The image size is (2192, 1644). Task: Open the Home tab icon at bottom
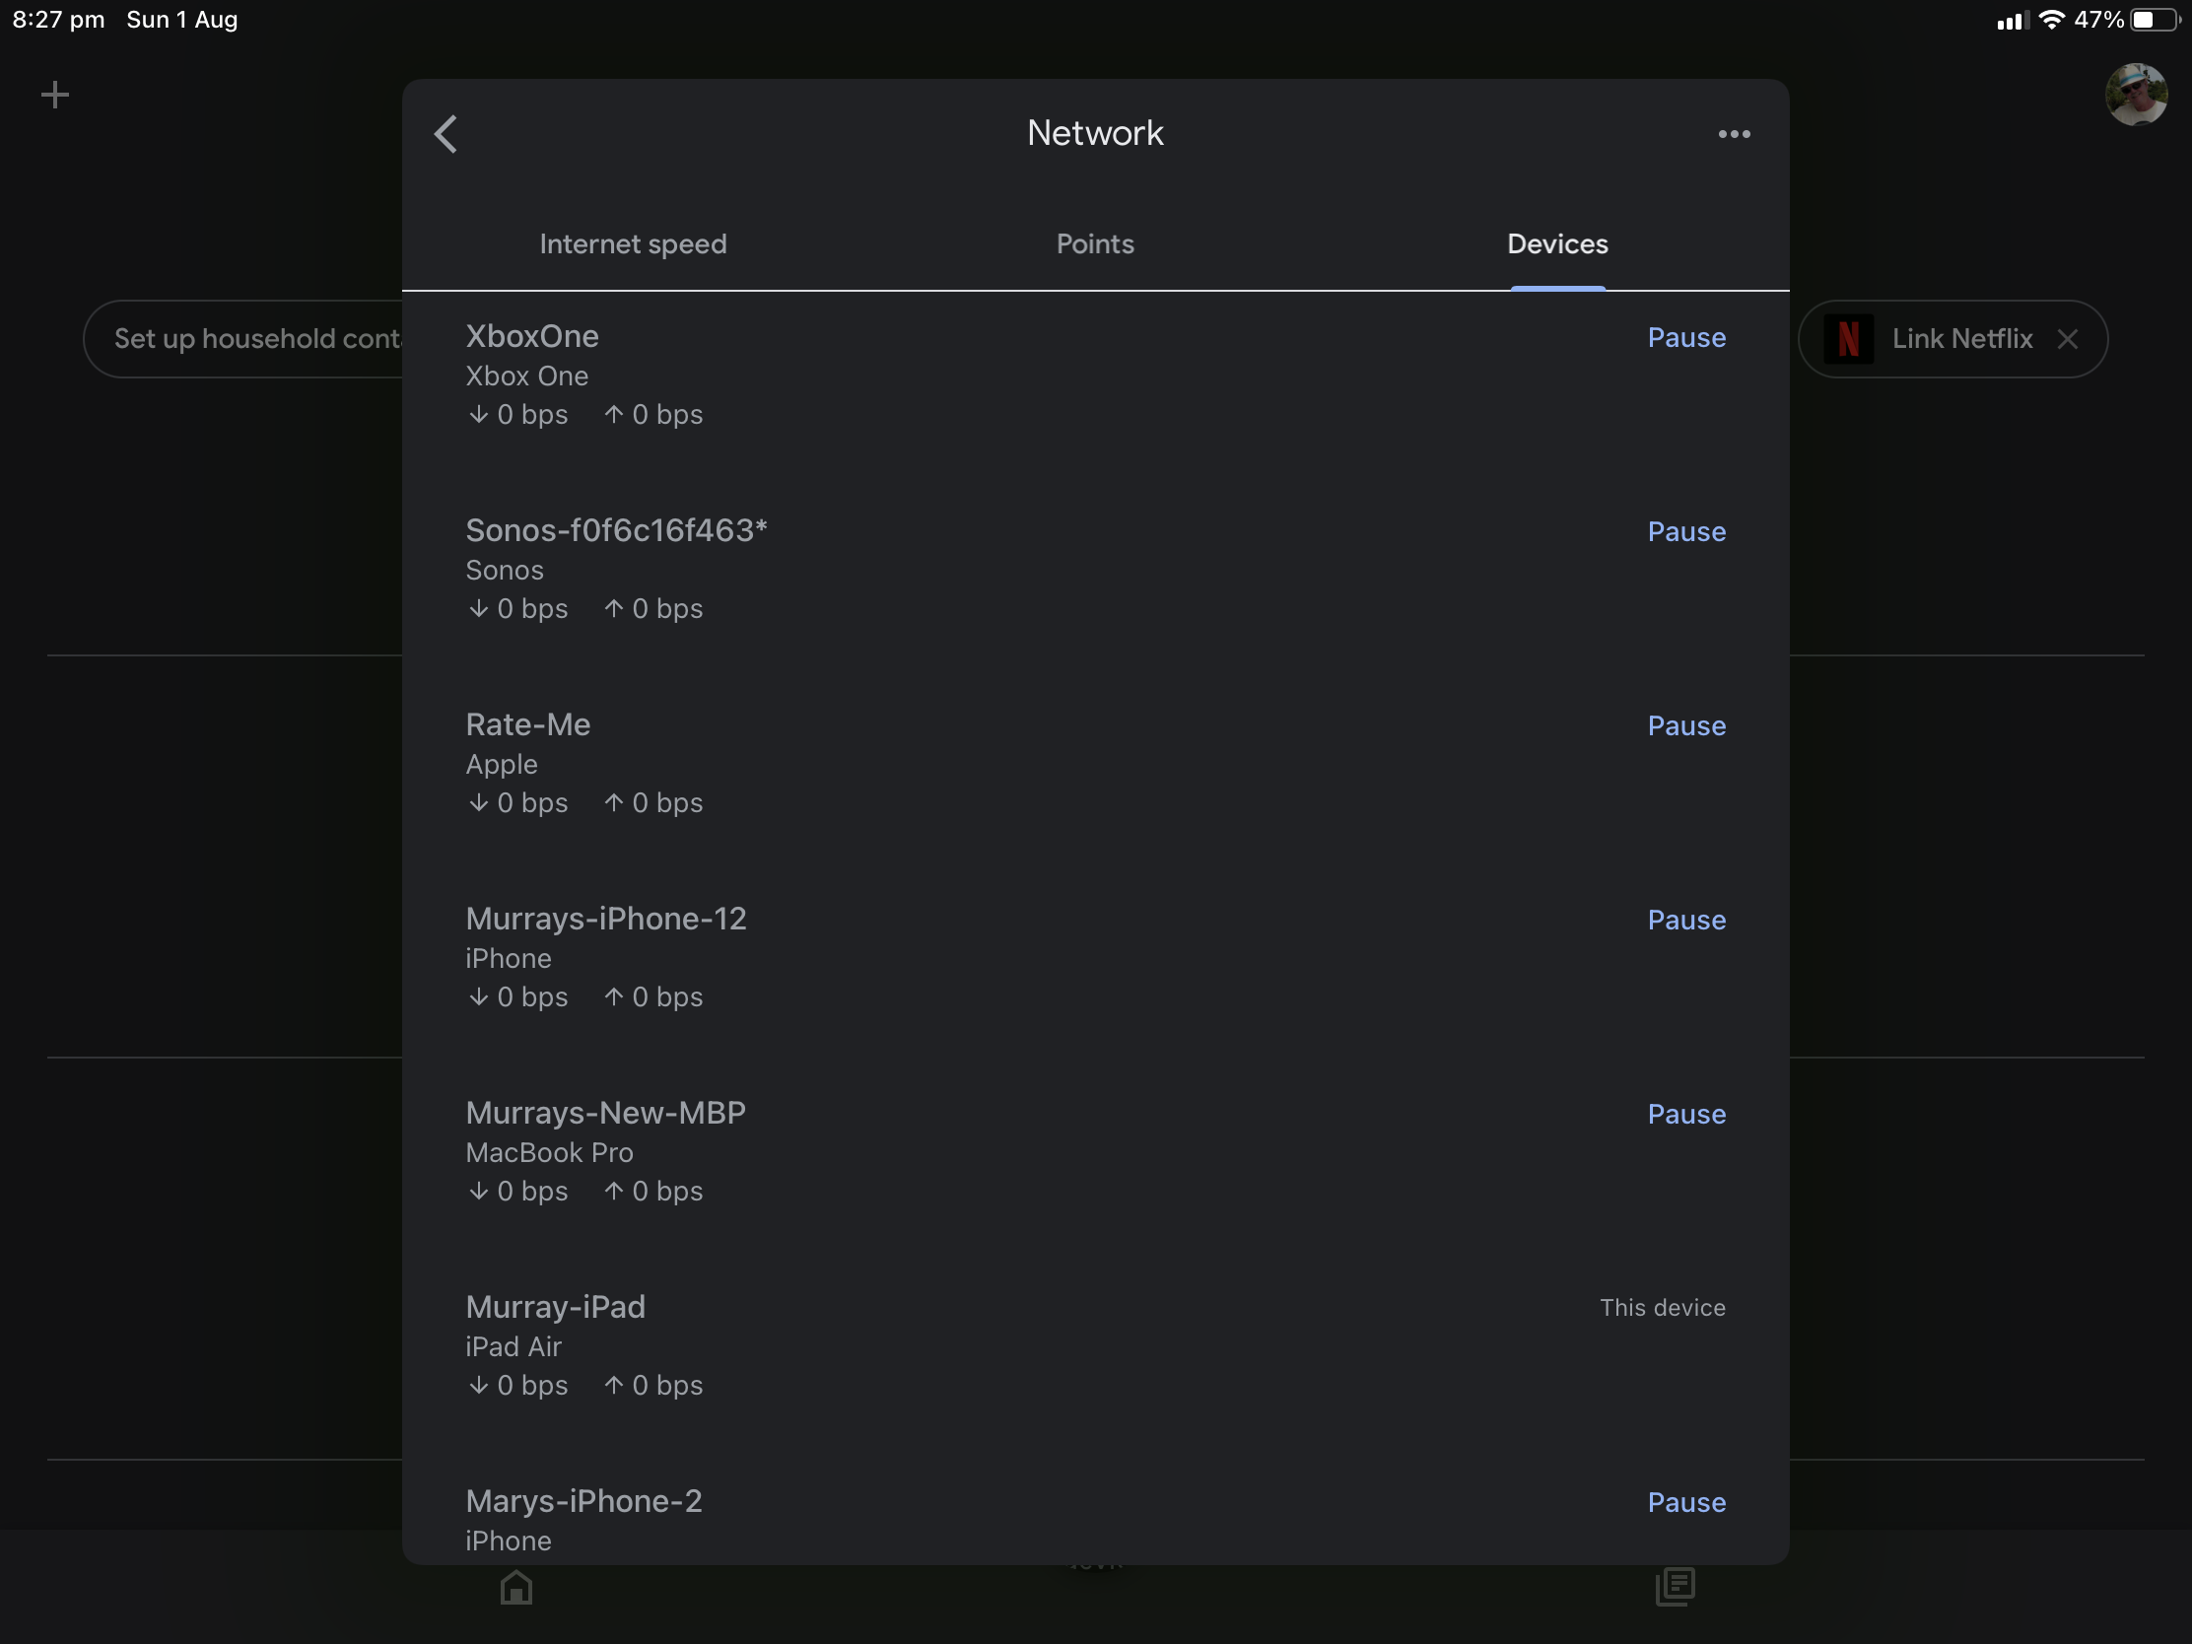click(516, 1587)
